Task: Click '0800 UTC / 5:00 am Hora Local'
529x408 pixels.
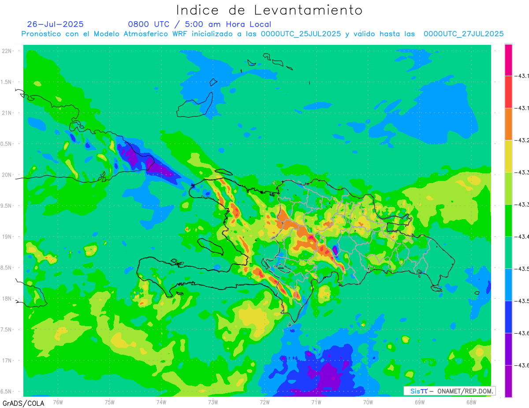Action: pos(200,24)
